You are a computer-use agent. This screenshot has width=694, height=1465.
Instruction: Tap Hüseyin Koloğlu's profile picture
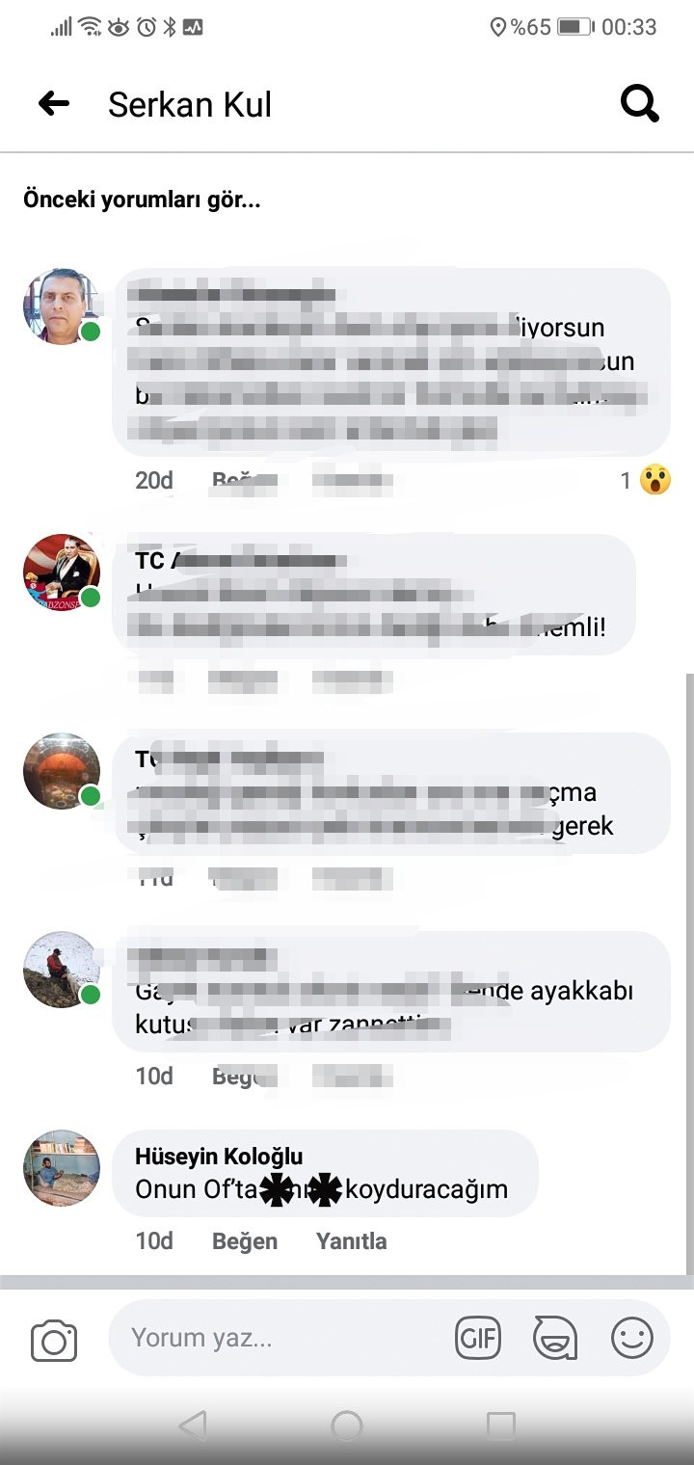pyautogui.click(x=62, y=1168)
